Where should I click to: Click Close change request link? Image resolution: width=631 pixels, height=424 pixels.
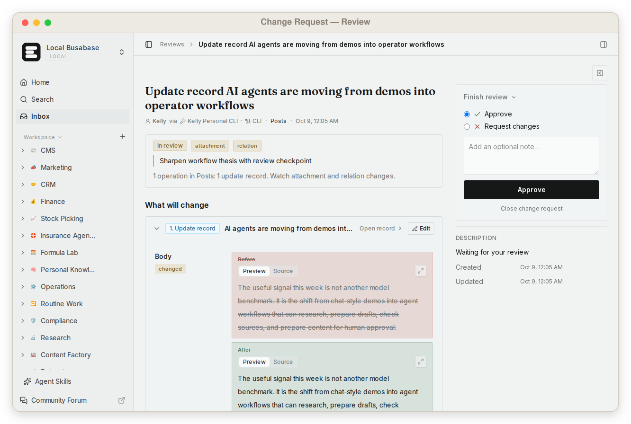coord(532,209)
